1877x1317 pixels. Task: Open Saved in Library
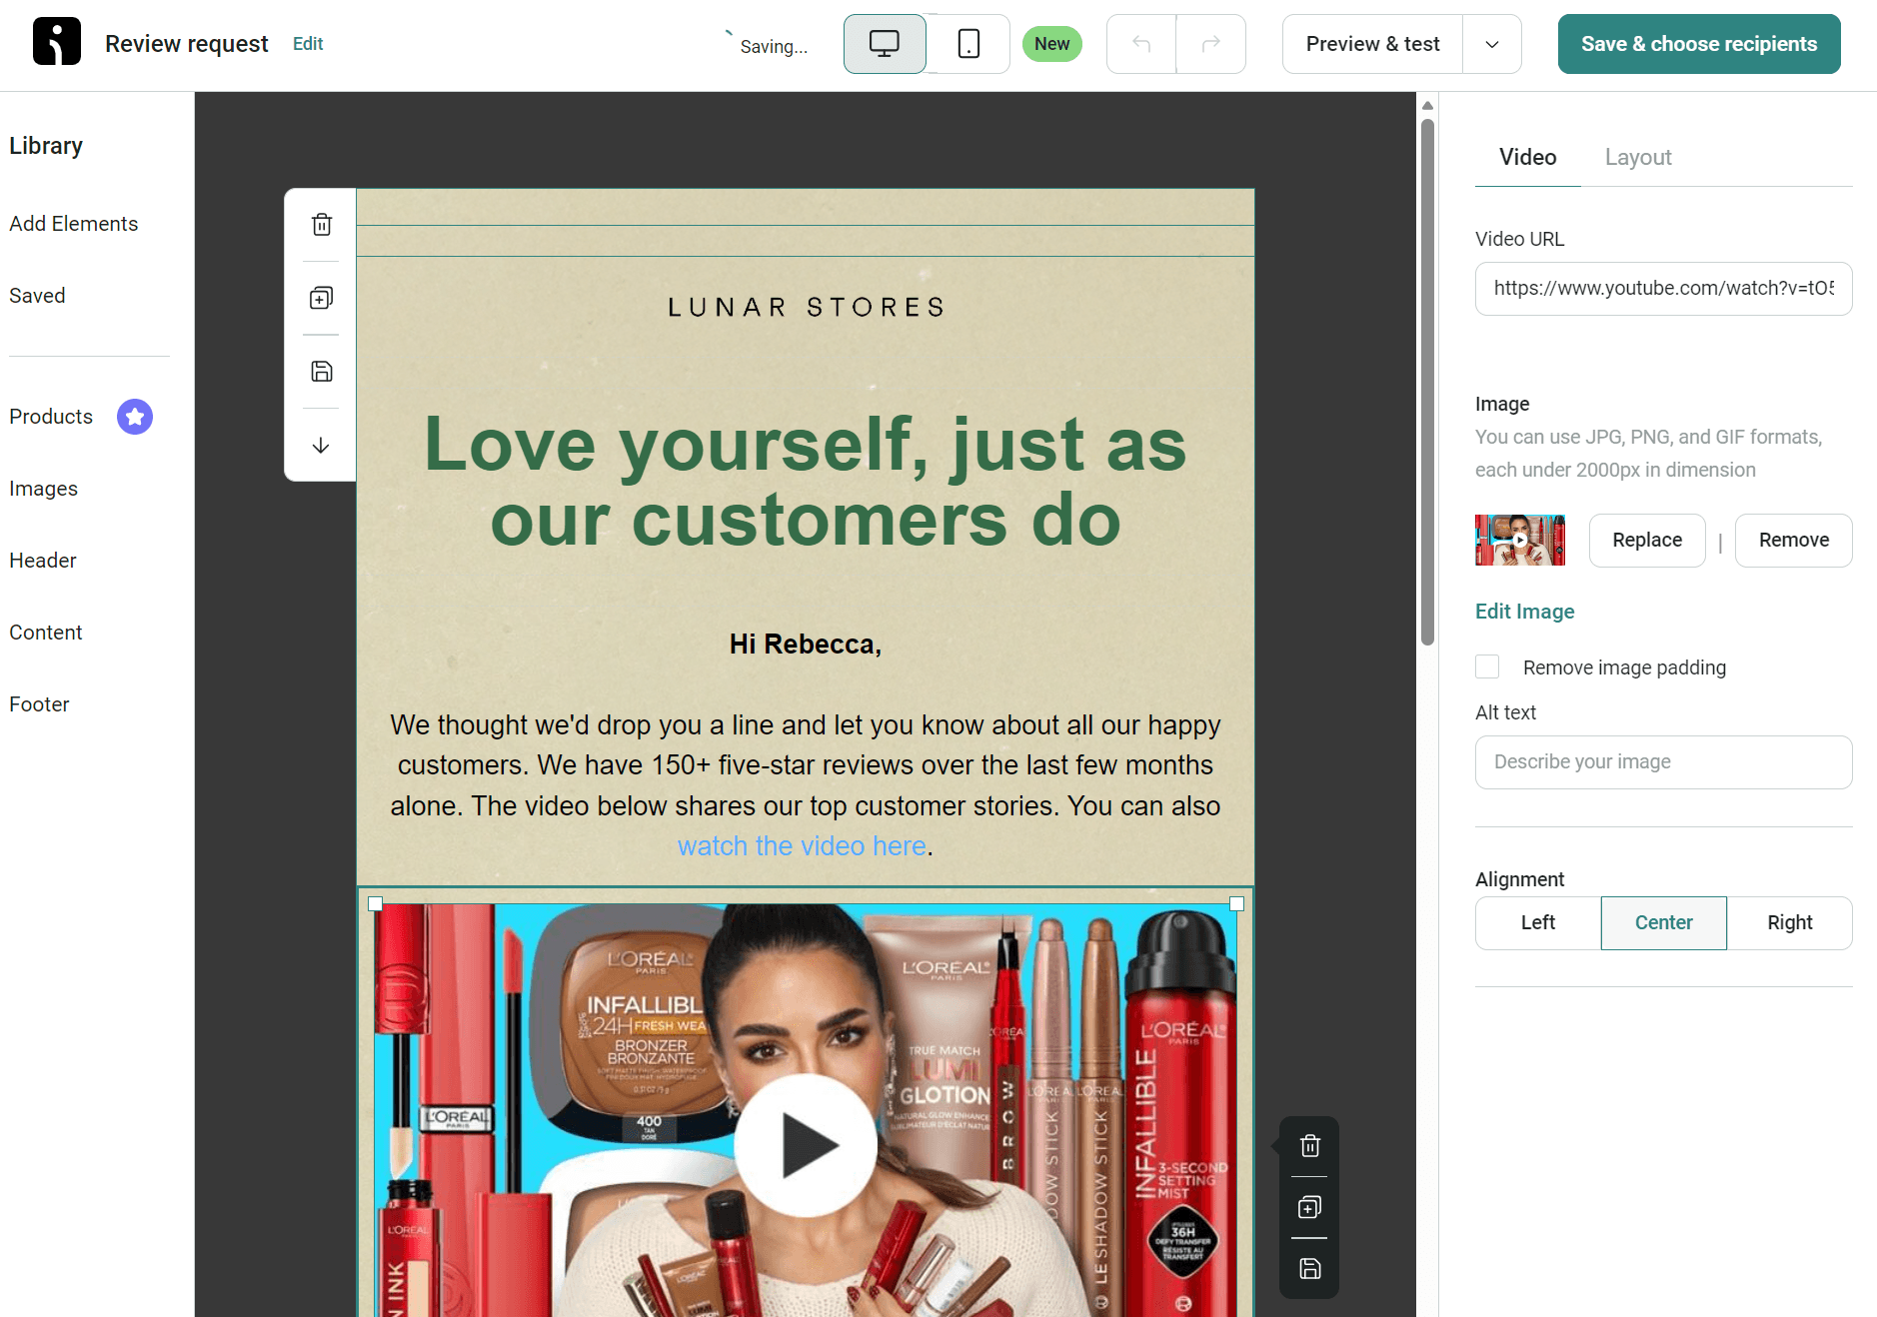(x=37, y=296)
